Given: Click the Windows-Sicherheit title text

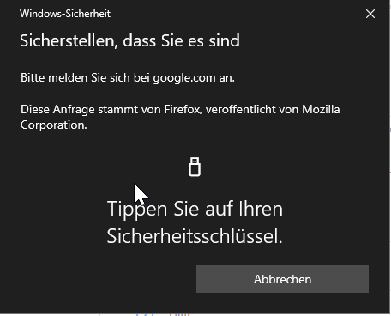Looking at the screenshot, I should click(x=65, y=14).
